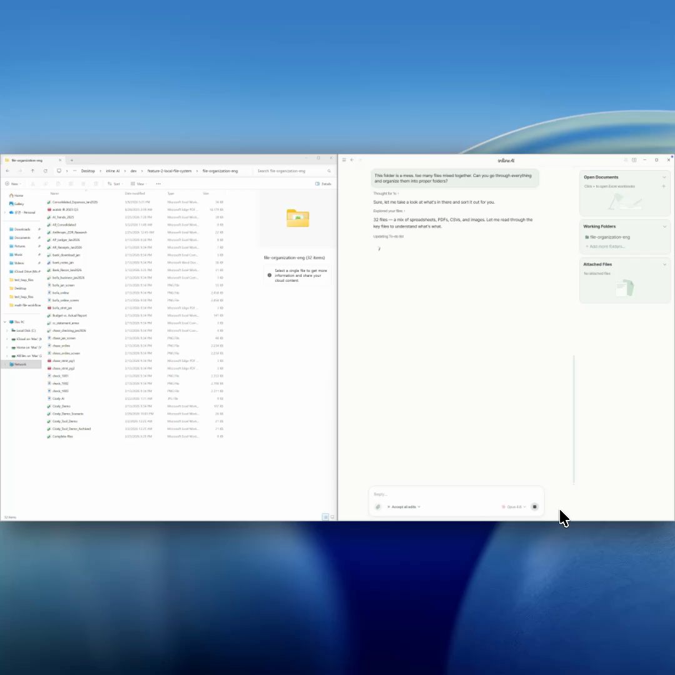
Task: Open the Sort menu in Explorer
Action: [x=114, y=184]
